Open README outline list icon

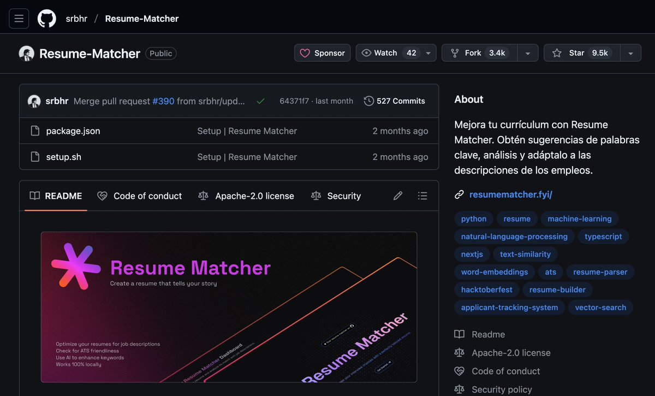(422, 196)
